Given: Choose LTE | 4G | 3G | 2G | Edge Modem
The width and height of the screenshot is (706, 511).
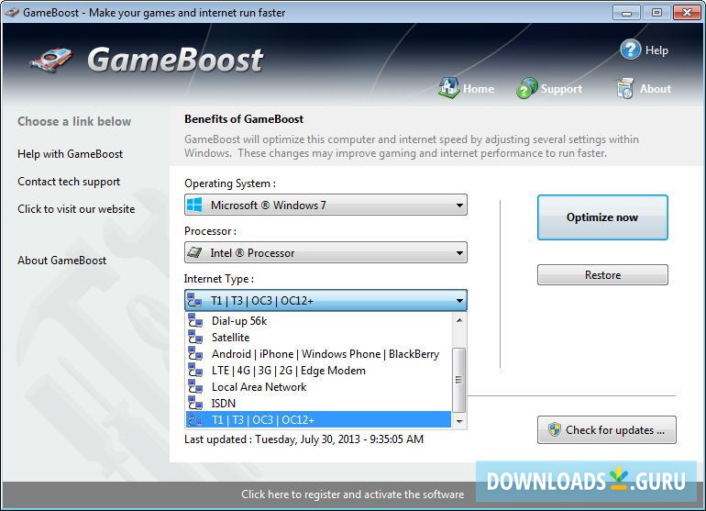Looking at the screenshot, I should tap(318, 371).
